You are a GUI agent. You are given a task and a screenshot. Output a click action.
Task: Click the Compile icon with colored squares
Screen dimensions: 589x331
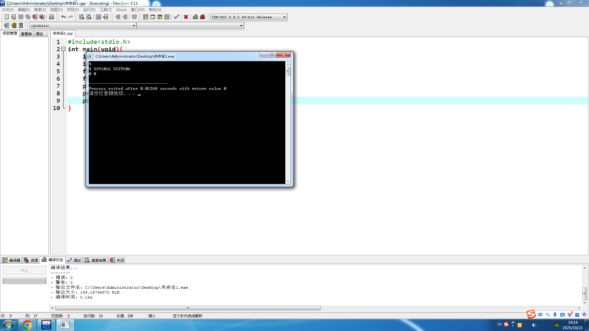[146, 17]
